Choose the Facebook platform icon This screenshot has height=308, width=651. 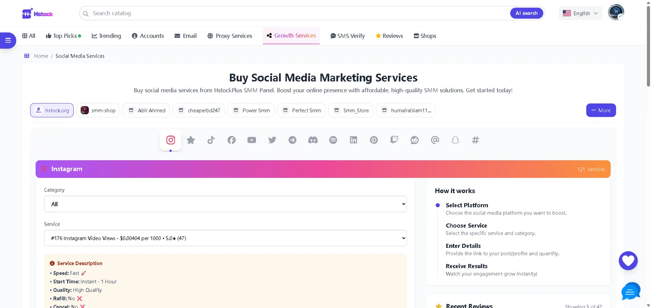pyautogui.click(x=232, y=140)
